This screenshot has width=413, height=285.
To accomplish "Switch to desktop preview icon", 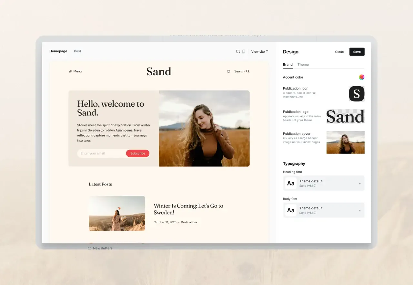I will 238,52.
